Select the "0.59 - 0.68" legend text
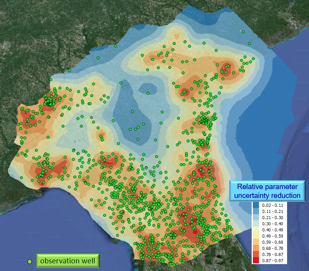Image resolution: width=309 pixels, height=271 pixels. [272, 242]
